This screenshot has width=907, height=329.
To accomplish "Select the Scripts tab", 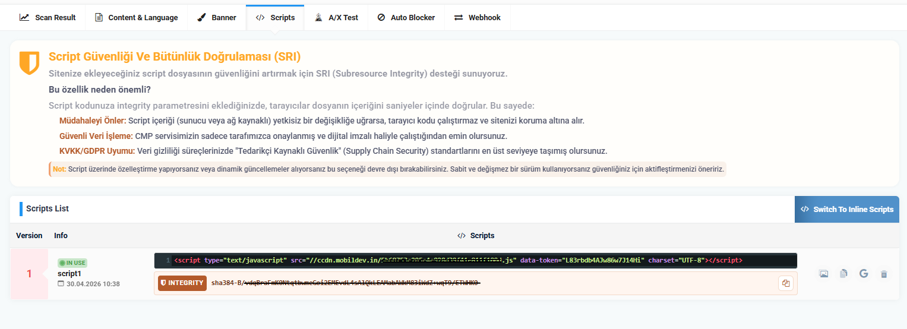I will coord(275,18).
